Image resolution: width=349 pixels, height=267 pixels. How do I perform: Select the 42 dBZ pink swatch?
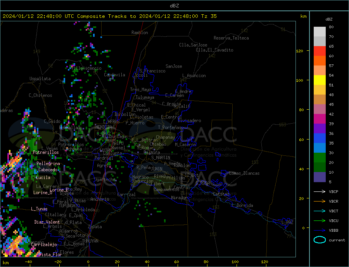point(320,109)
